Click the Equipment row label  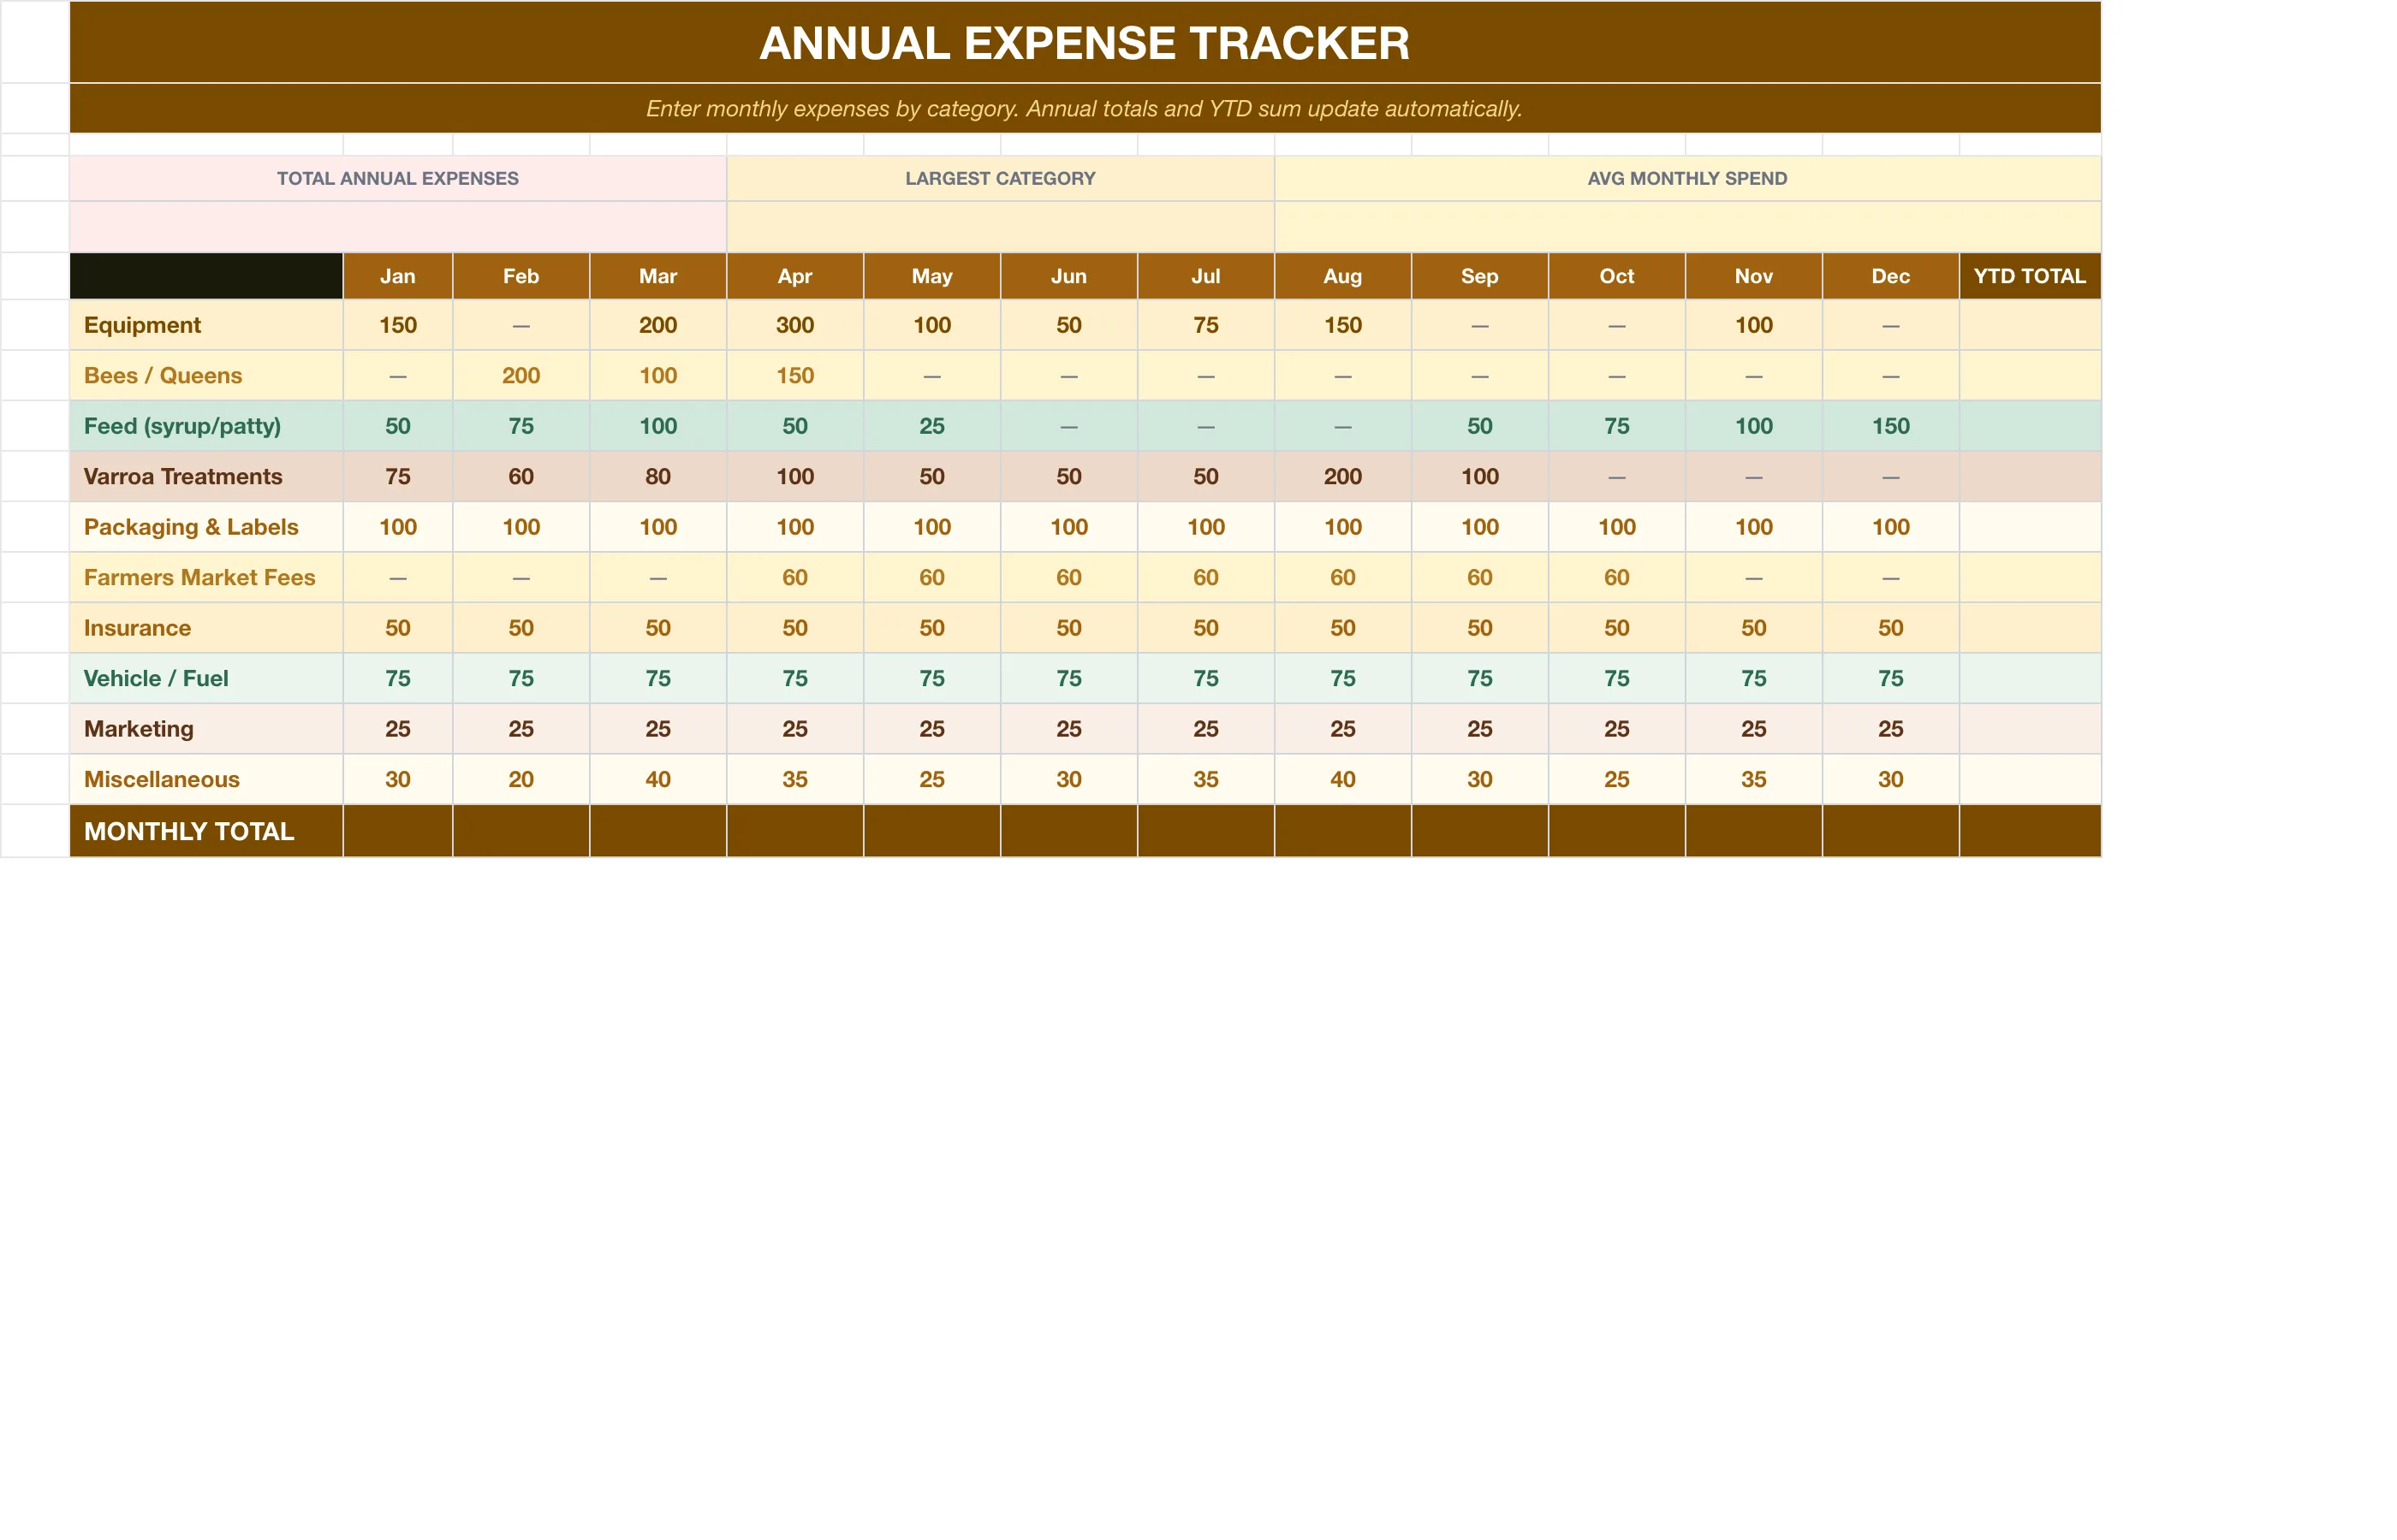pos(206,325)
